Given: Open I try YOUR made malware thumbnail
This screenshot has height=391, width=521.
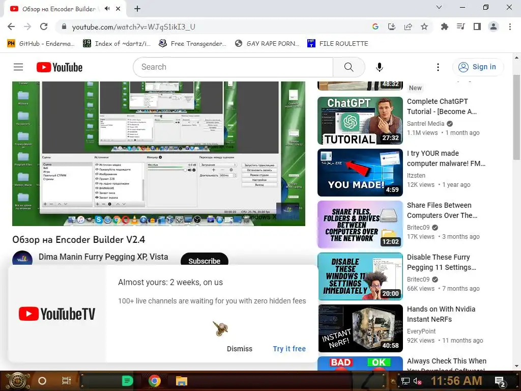Looking at the screenshot, I should pyautogui.click(x=360, y=173).
